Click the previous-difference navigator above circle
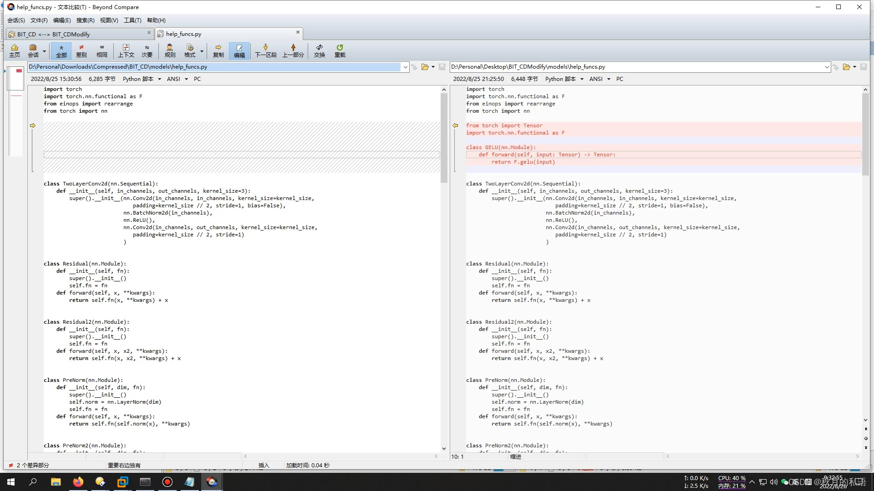 coord(866,429)
